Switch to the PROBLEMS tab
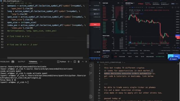Screen dimensions: 180x101 pos(5,62)
